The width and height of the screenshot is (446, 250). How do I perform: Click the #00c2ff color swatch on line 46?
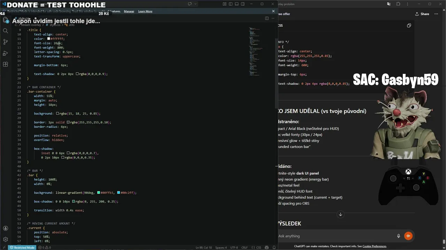tap(118, 193)
